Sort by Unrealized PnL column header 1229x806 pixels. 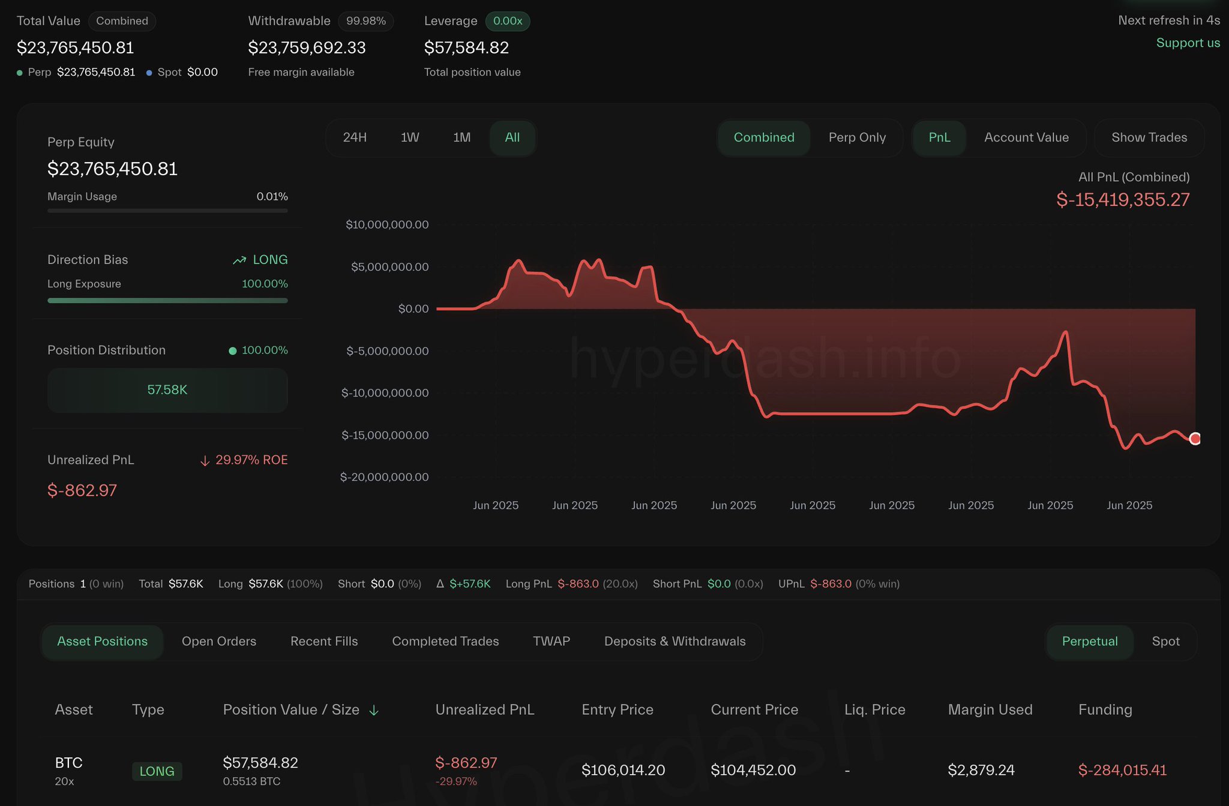point(485,710)
